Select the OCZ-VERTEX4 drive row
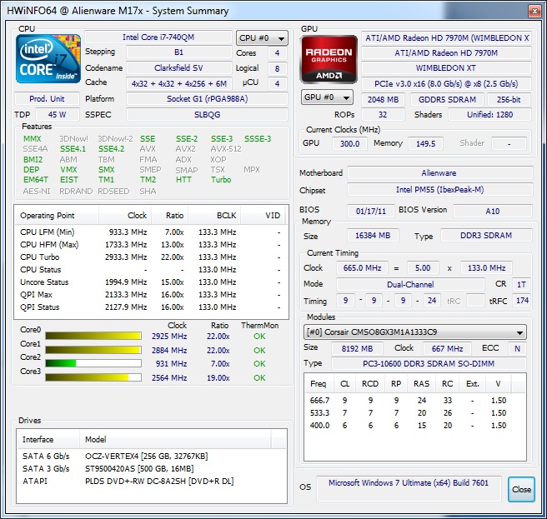 (x=152, y=457)
